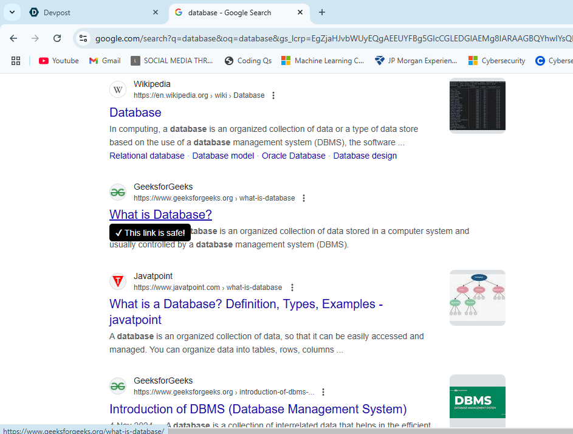Open the SOCIAL MEDIA THR... bookmark
The image size is (573, 434).
[172, 61]
